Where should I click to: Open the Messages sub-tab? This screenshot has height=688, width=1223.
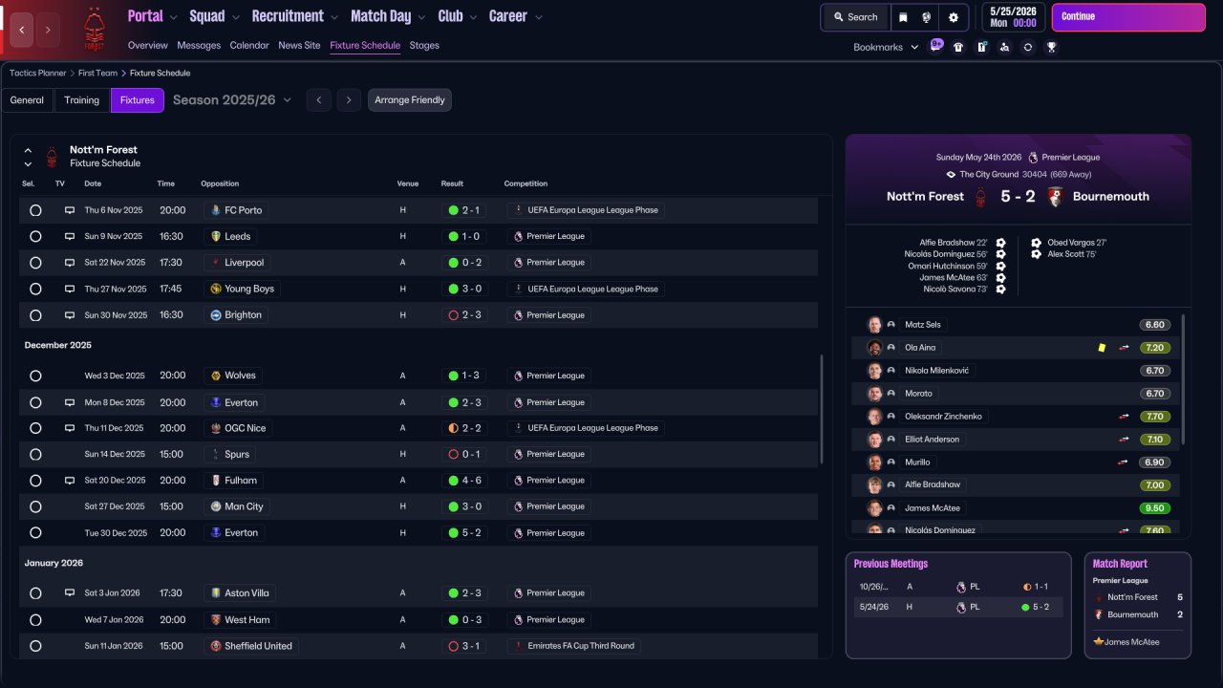tap(199, 45)
